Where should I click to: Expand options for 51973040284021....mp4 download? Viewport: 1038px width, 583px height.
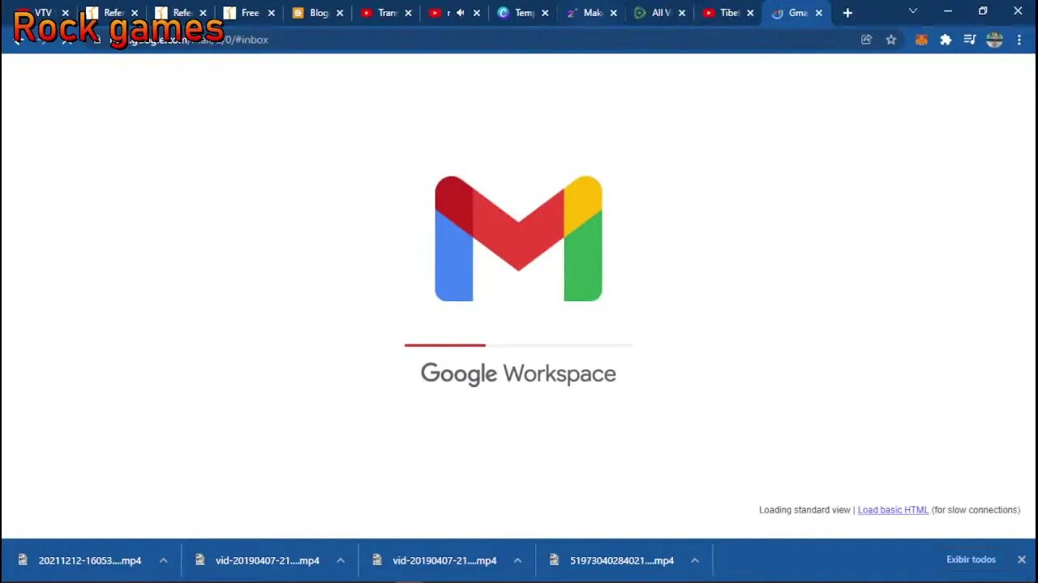(x=694, y=560)
